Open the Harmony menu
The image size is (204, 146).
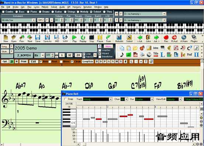click(x=77, y=7)
